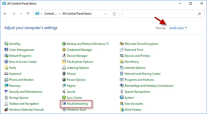Viewport: 207px width, 114px height.
Task: Click the Network and Sharing Center icon
Action: point(122,74)
